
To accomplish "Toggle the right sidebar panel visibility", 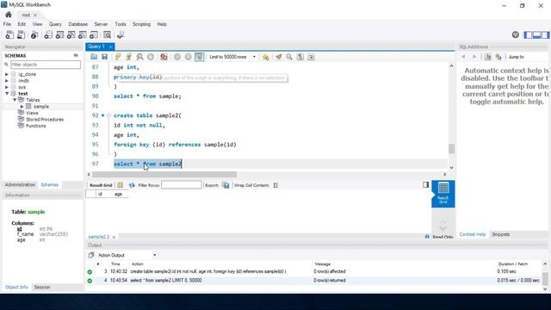I will tap(545, 34).
